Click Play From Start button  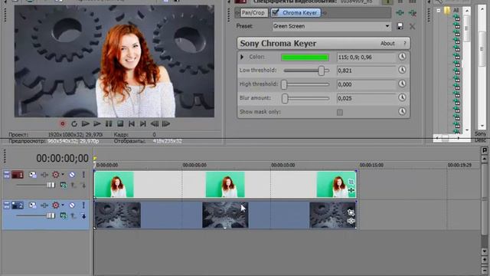point(85,124)
